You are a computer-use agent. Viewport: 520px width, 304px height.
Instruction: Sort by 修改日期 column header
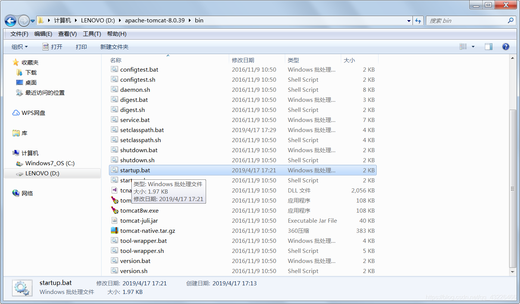pyautogui.click(x=243, y=60)
